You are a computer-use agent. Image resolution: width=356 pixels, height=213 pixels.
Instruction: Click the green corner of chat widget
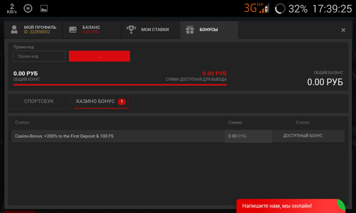click(341, 205)
